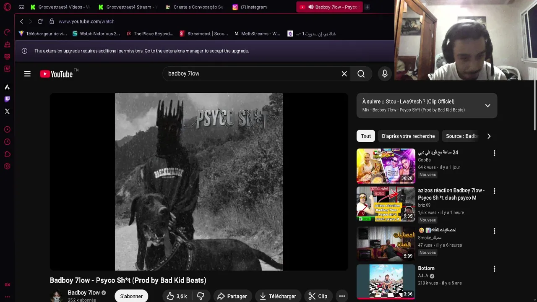Click the Psyco Sh*t video player
The width and height of the screenshot is (537, 302).
[x=199, y=182]
